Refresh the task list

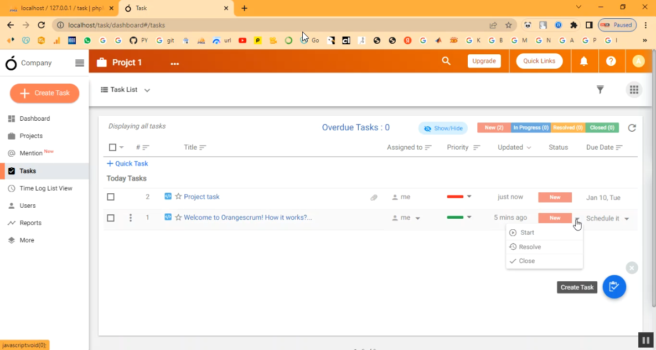click(x=632, y=128)
